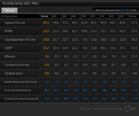139x116 pixels.
Task: Select the СКФО column header
Action: pyautogui.click(x=83, y=16)
